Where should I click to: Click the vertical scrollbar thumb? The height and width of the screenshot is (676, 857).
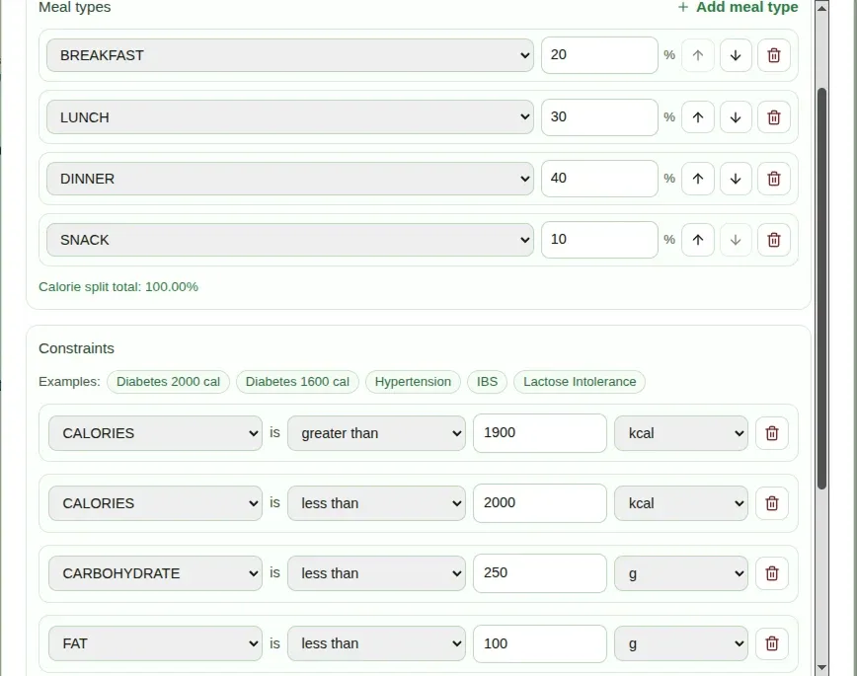pos(821,288)
